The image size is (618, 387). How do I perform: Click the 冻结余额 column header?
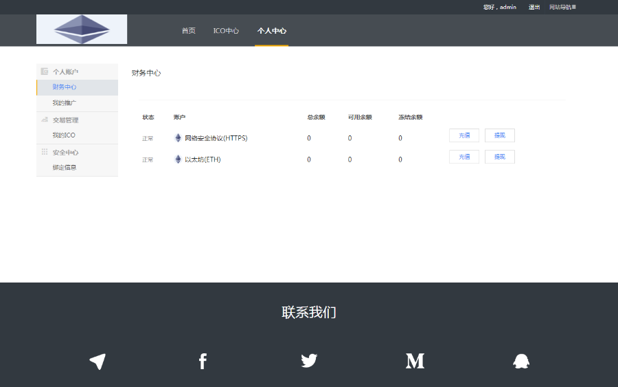pyautogui.click(x=411, y=117)
